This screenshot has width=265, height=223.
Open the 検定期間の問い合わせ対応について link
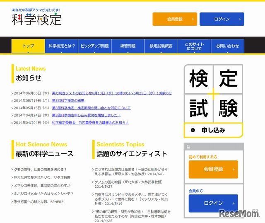91,108
